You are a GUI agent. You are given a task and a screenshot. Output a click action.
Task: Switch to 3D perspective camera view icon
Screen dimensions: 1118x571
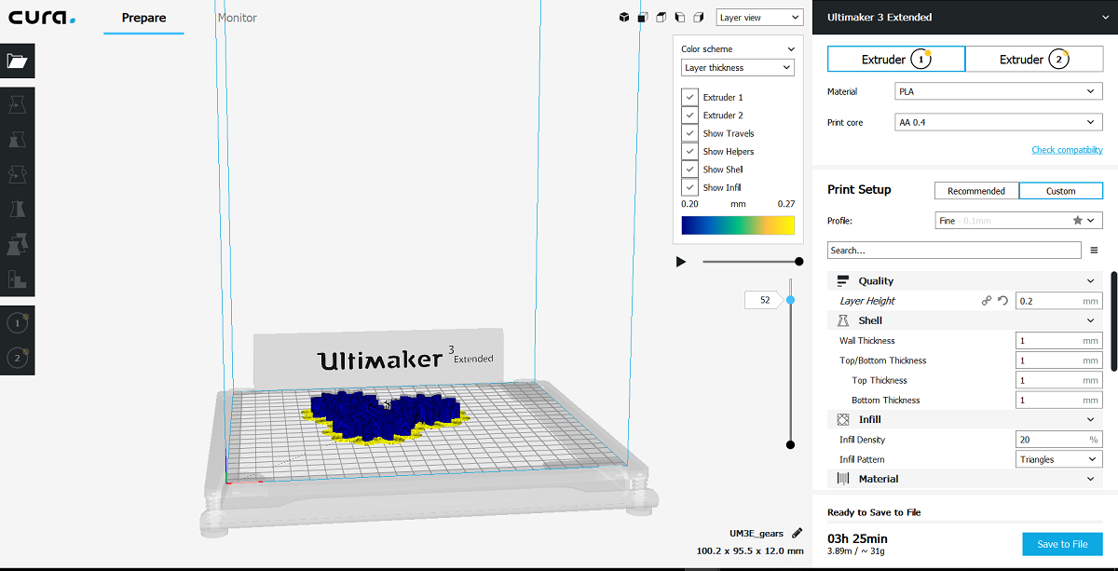624,18
